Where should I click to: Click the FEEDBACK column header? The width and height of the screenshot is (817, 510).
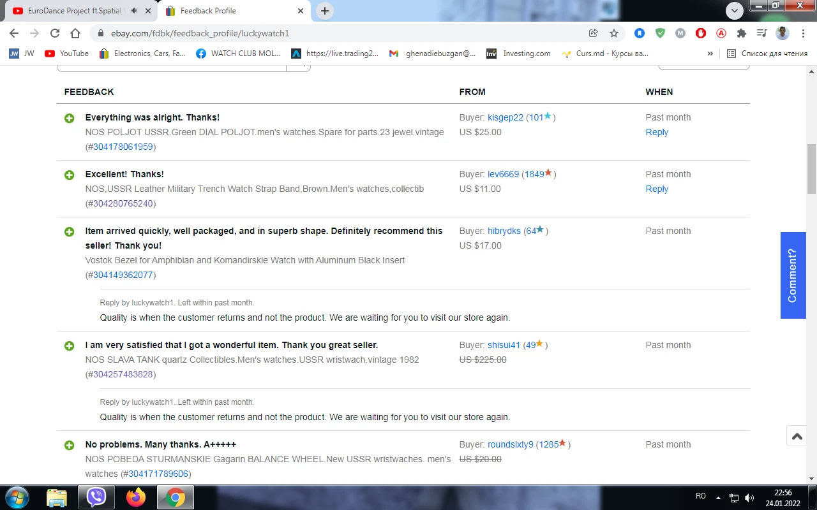click(89, 92)
